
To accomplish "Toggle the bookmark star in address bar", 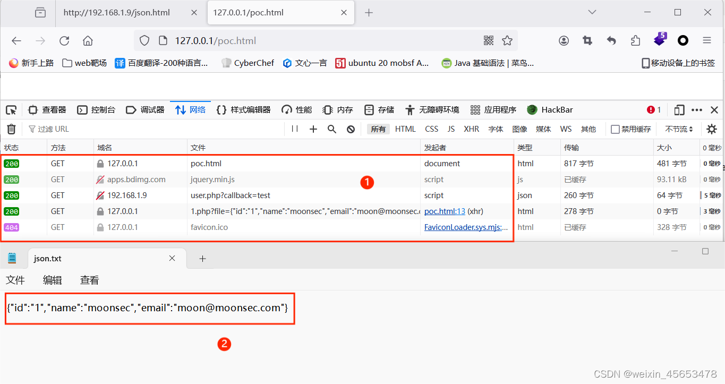I will 507,40.
